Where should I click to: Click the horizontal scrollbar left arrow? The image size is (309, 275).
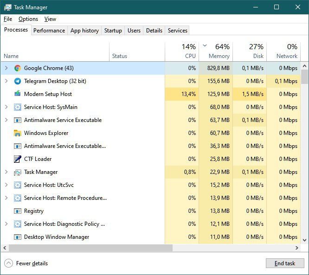tap(5, 248)
